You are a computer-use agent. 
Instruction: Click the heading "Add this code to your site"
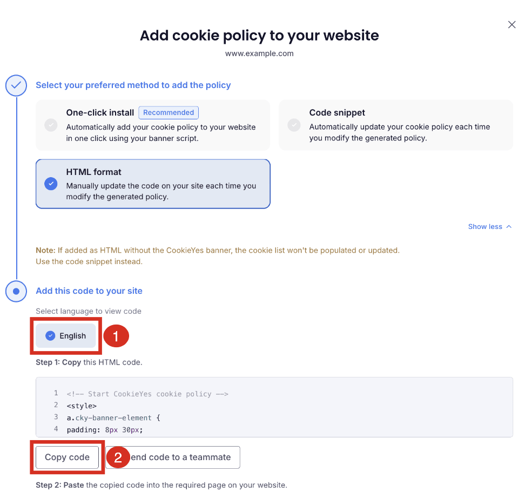tap(89, 291)
